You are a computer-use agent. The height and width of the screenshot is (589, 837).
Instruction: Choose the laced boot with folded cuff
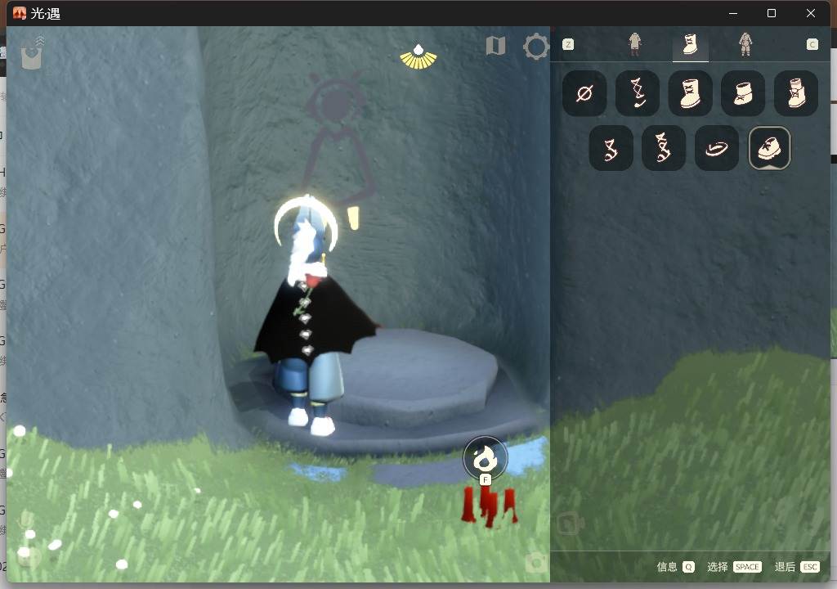click(796, 93)
